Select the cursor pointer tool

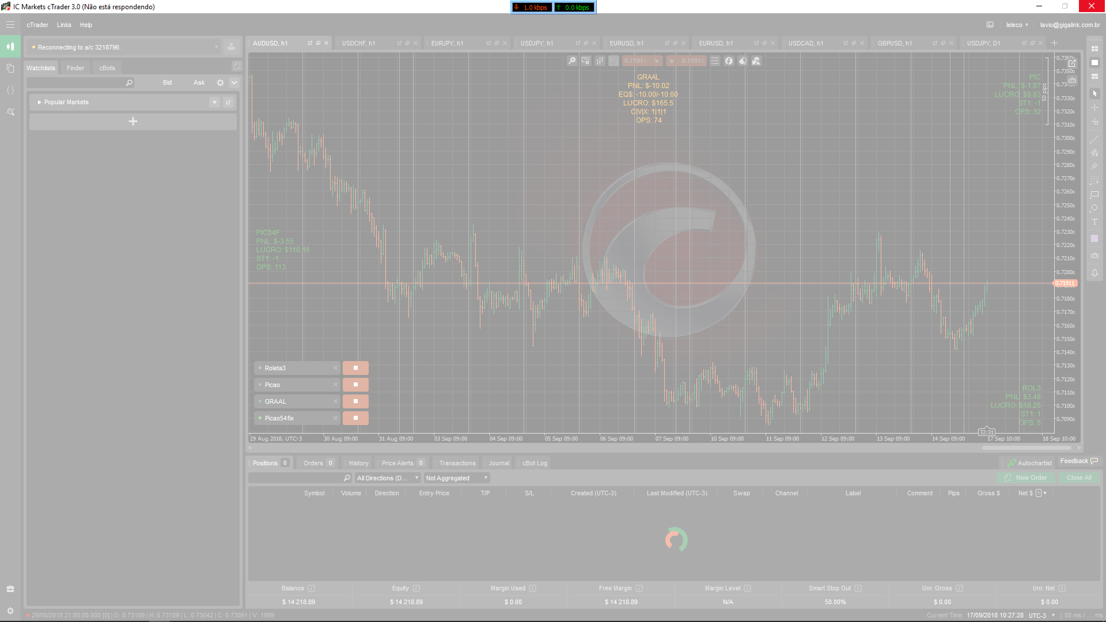click(x=1094, y=93)
